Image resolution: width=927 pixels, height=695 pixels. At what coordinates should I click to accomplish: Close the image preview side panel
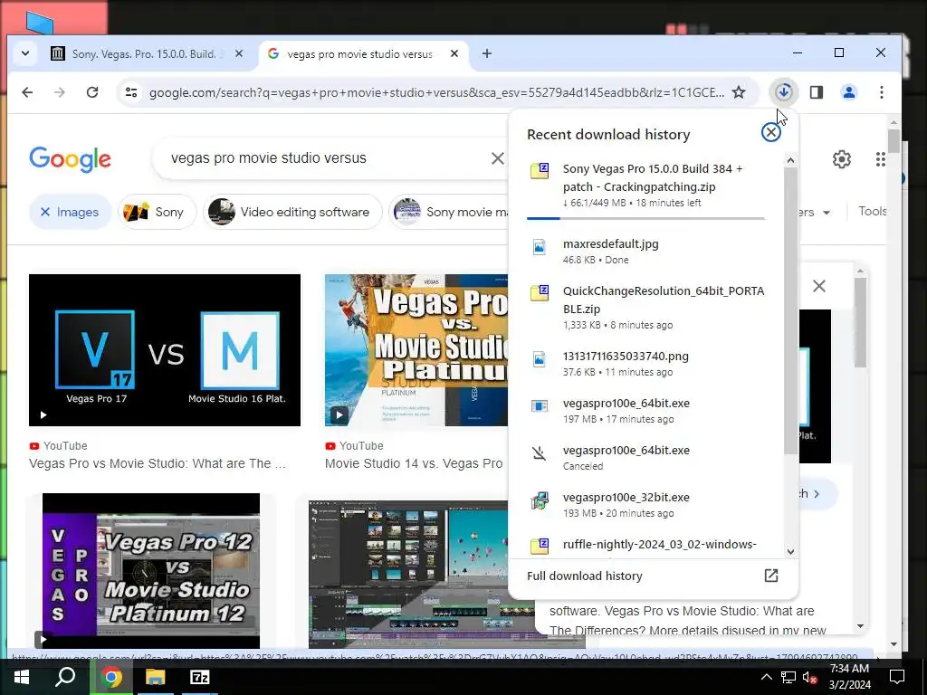(x=818, y=286)
